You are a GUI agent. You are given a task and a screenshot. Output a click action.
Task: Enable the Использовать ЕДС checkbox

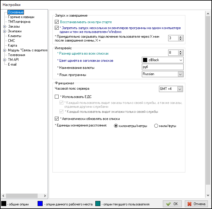tap(57, 97)
